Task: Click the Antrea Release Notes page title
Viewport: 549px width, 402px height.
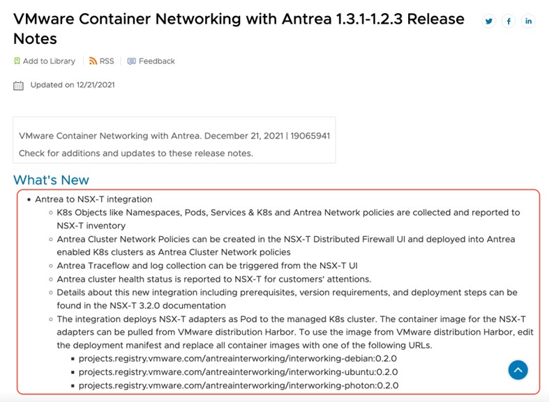Action: point(239,29)
